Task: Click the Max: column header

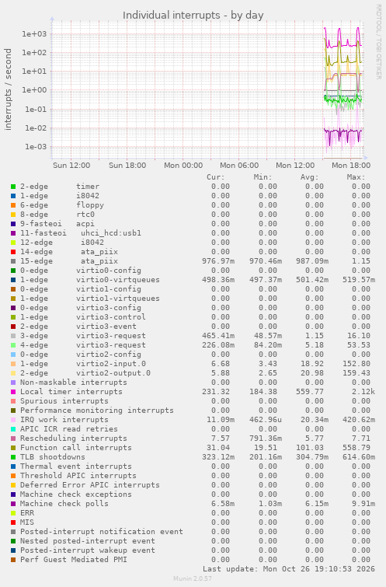Action: (356, 177)
